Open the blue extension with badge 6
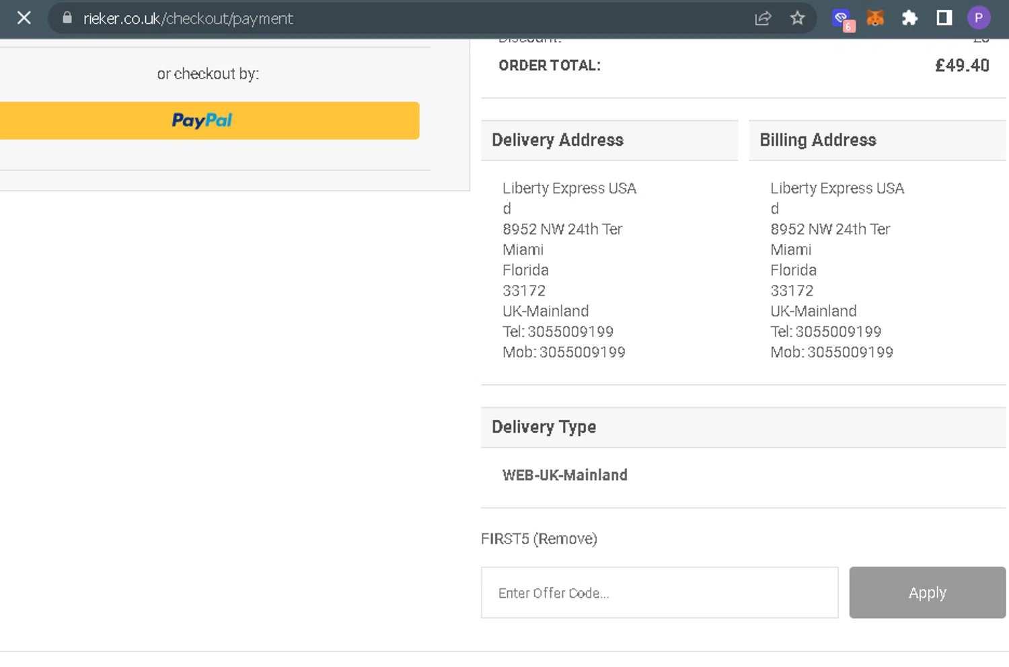1009x667 pixels. tap(842, 19)
